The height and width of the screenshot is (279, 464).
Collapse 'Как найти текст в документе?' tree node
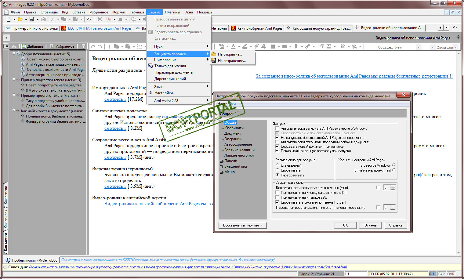(x=13, y=111)
